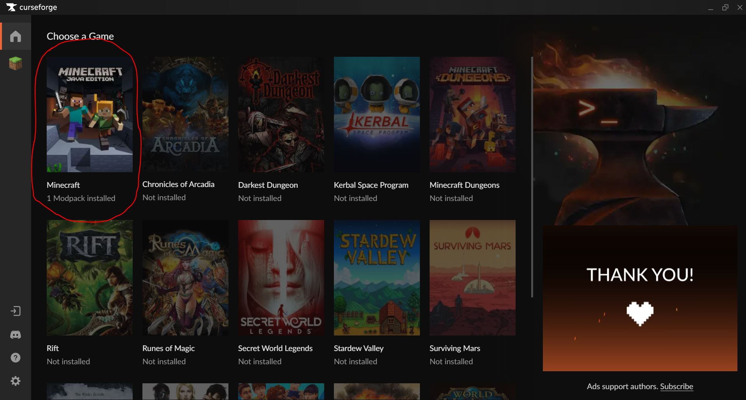
Task: Select the Surviving Mars cover
Action: click(472, 278)
